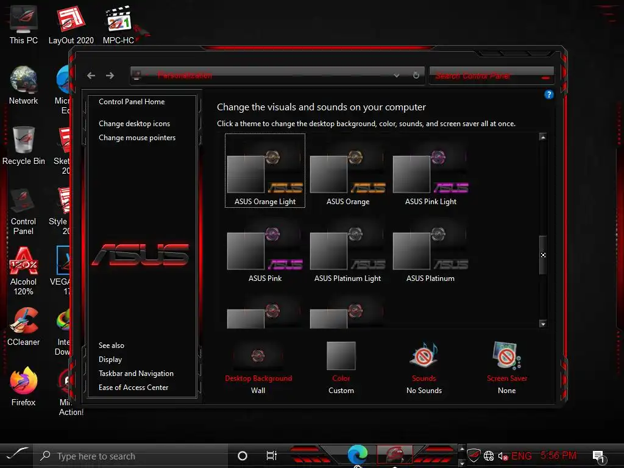Image resolution: width=624 pixels, height=468 pixels.
Task: Open the Recycle Bin icon
Action: tap(24, 146)
